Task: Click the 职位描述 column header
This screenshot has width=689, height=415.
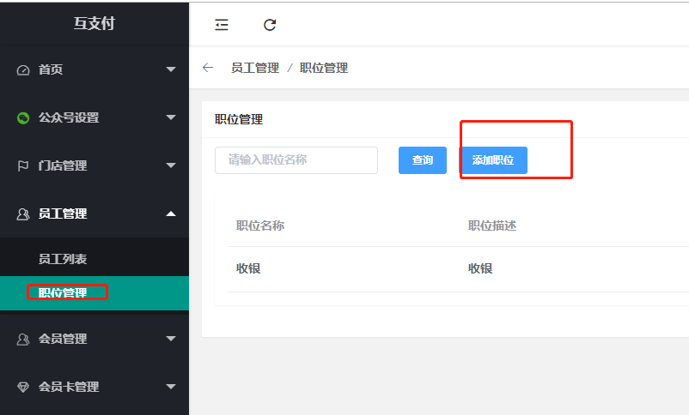Action: [x=492, y=226]
